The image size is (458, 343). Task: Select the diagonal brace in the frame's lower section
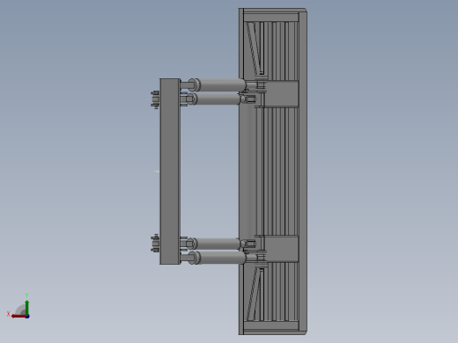coord(255,294)
